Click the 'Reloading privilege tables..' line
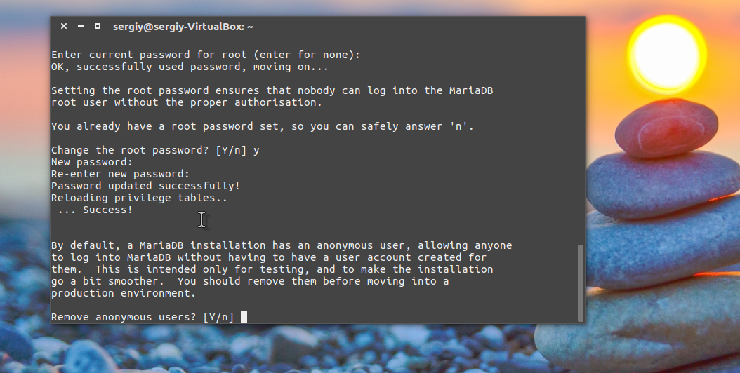740x373 pixels. pyautogui.click(x=139, y=198)
